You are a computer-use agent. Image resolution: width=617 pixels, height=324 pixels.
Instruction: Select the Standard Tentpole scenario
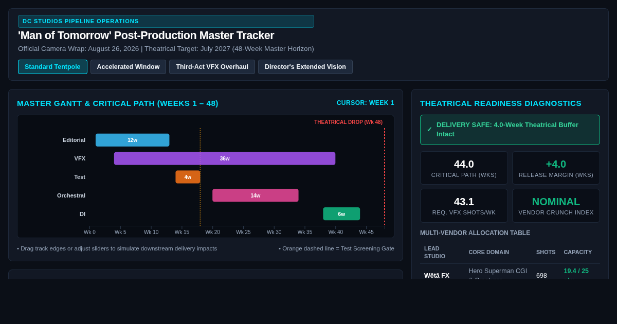tap(52, 67)
